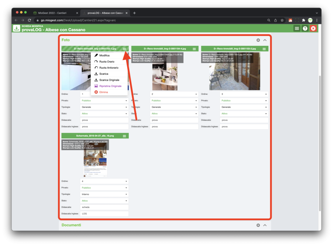Click the Documenti section heading
Viewport: 333px width, 246px height.
71,225
